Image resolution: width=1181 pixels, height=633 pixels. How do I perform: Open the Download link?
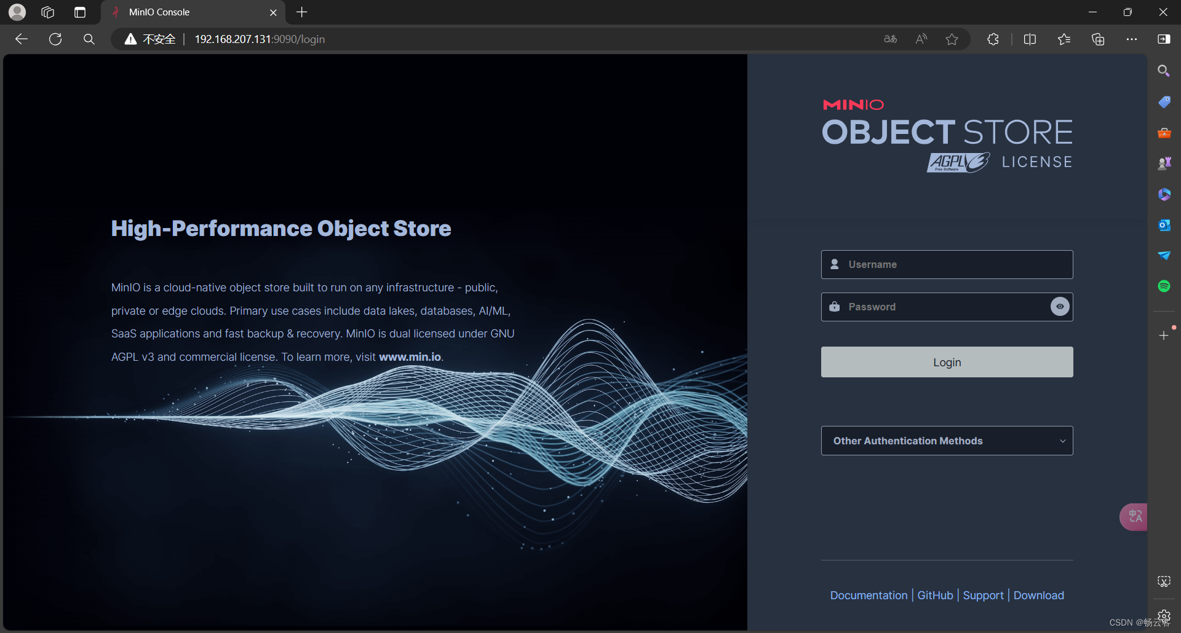[x=1038, y=595]
